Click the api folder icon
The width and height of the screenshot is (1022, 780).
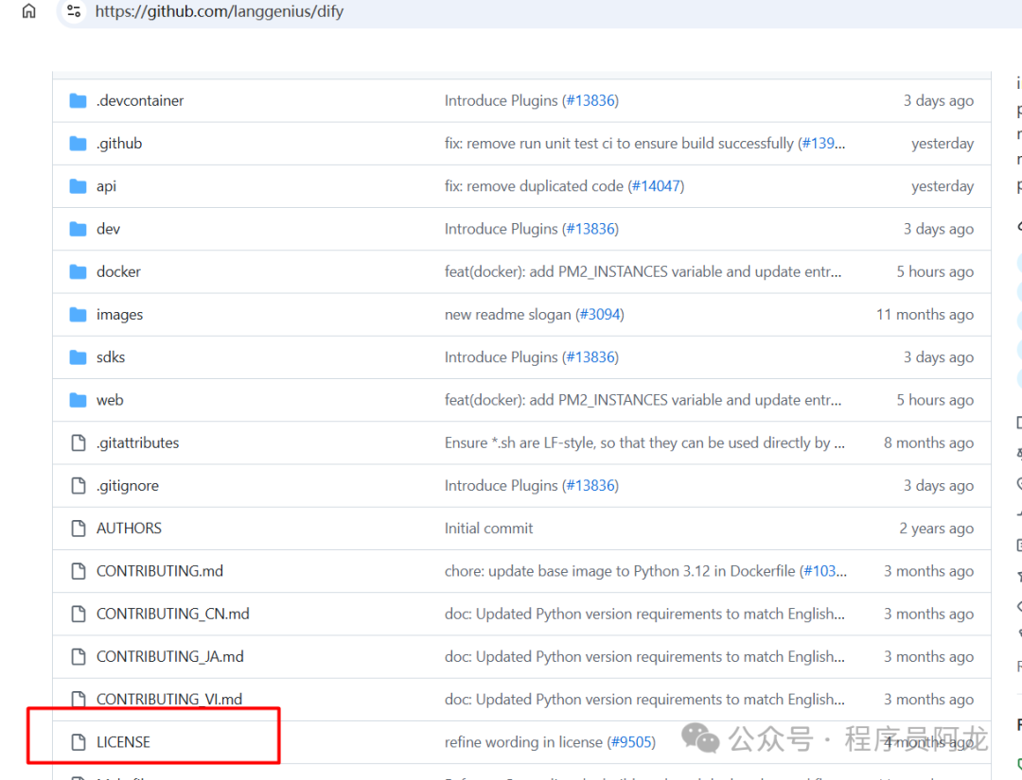pos(79,186)
